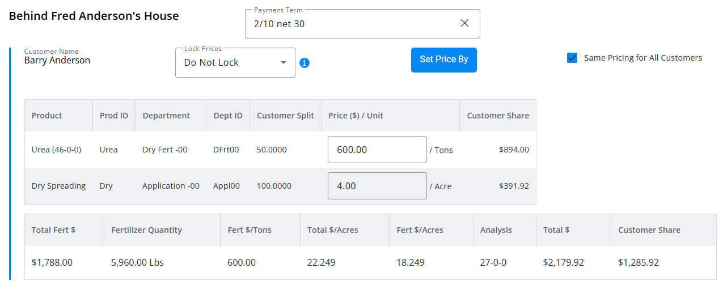723x285 pixels.
Task: Open the Payment Term combo box
Action: point(346,24)
